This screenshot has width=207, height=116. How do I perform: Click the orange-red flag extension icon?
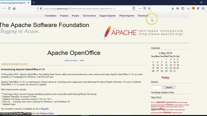coord(193,8)
